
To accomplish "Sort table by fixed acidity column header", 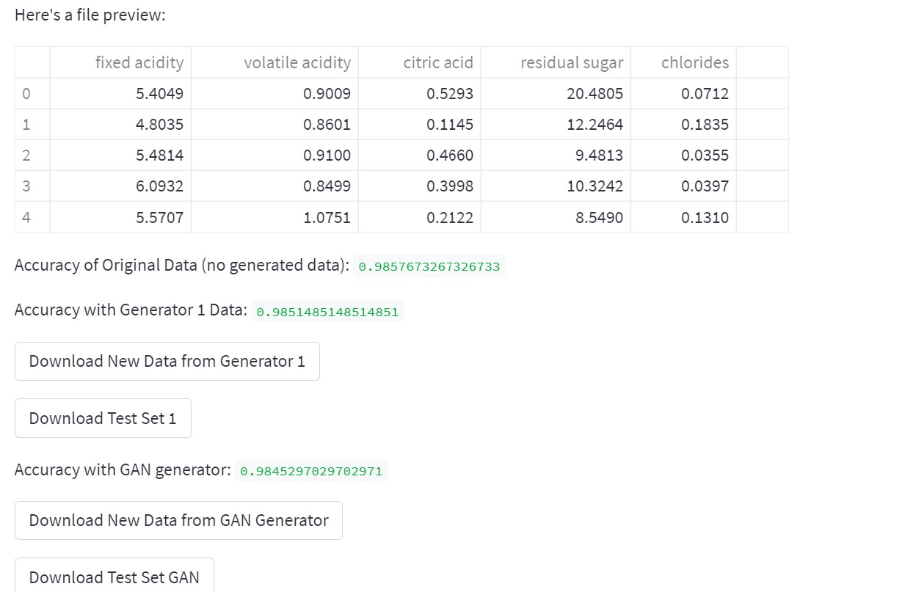I will 139,63.
